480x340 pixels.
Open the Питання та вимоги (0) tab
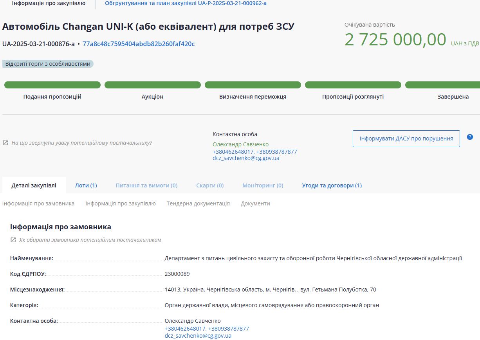pos(146,185)
